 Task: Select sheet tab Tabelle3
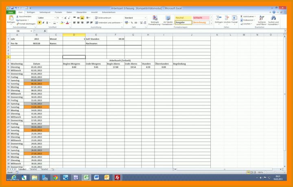(44, 169)
